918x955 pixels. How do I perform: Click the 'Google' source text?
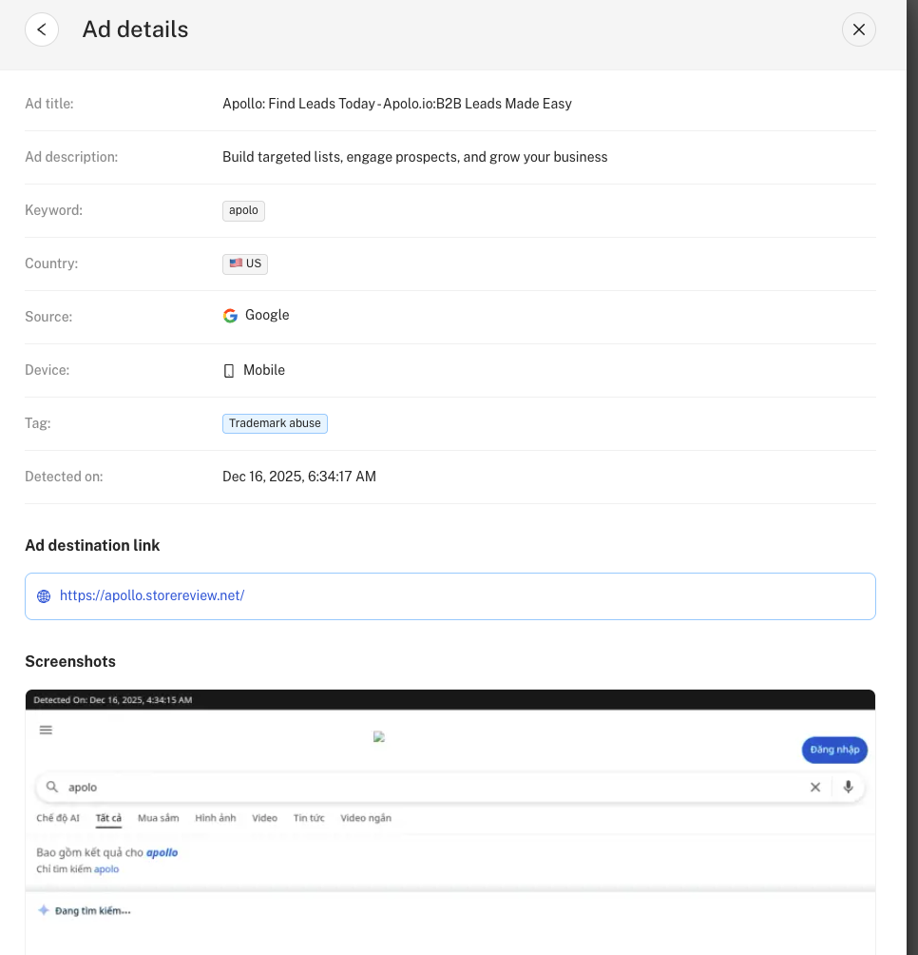267,316
